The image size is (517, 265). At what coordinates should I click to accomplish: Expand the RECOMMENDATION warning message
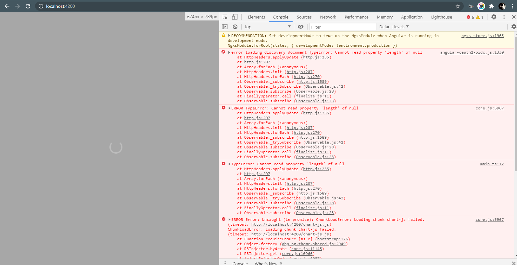coord(229,36)
